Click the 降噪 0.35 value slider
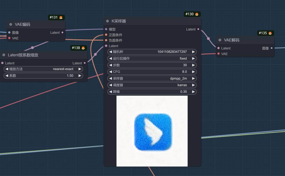Image resolution: width=285 pixels, height=176 pixels. tap(152, 92)
